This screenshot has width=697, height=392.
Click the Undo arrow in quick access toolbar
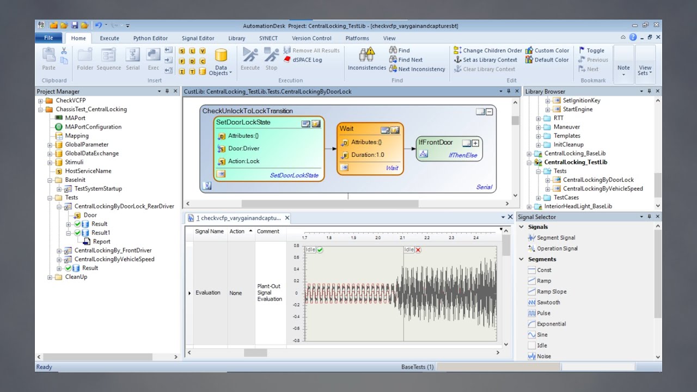98,25
